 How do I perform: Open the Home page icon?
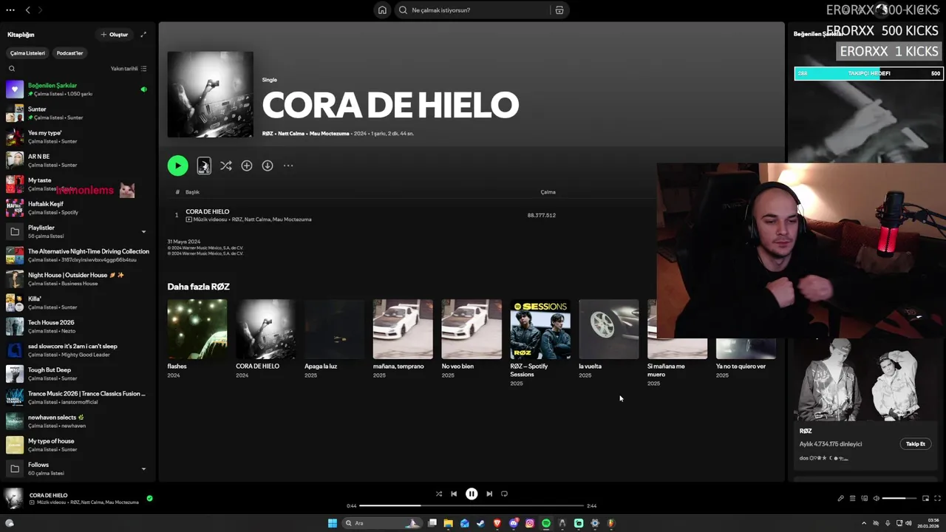382,10
